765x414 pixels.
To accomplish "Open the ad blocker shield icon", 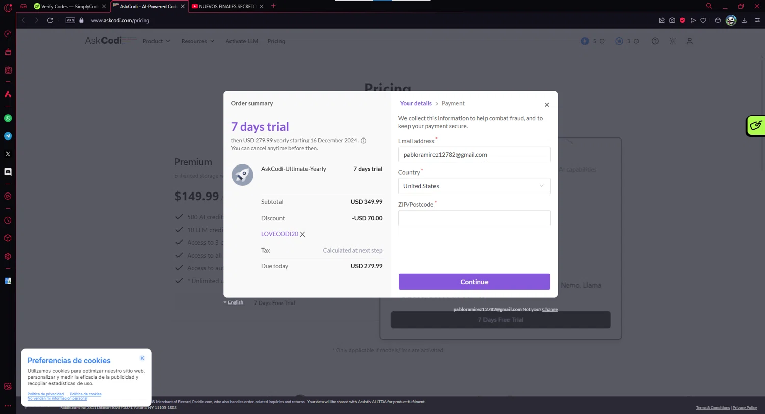I will pyautogui.click(x=682, y=20).
